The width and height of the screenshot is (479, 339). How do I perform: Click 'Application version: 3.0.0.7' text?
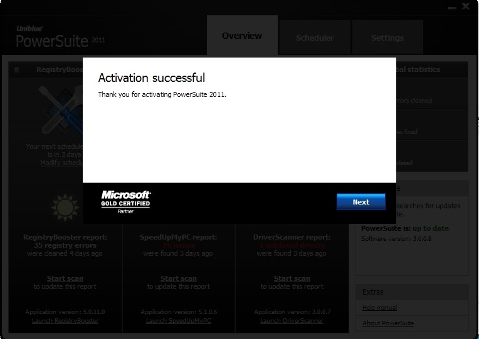292,312
